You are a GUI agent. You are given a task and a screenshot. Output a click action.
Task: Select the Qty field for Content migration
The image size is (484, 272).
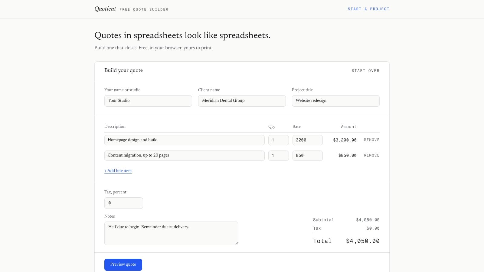pos(279,156)
